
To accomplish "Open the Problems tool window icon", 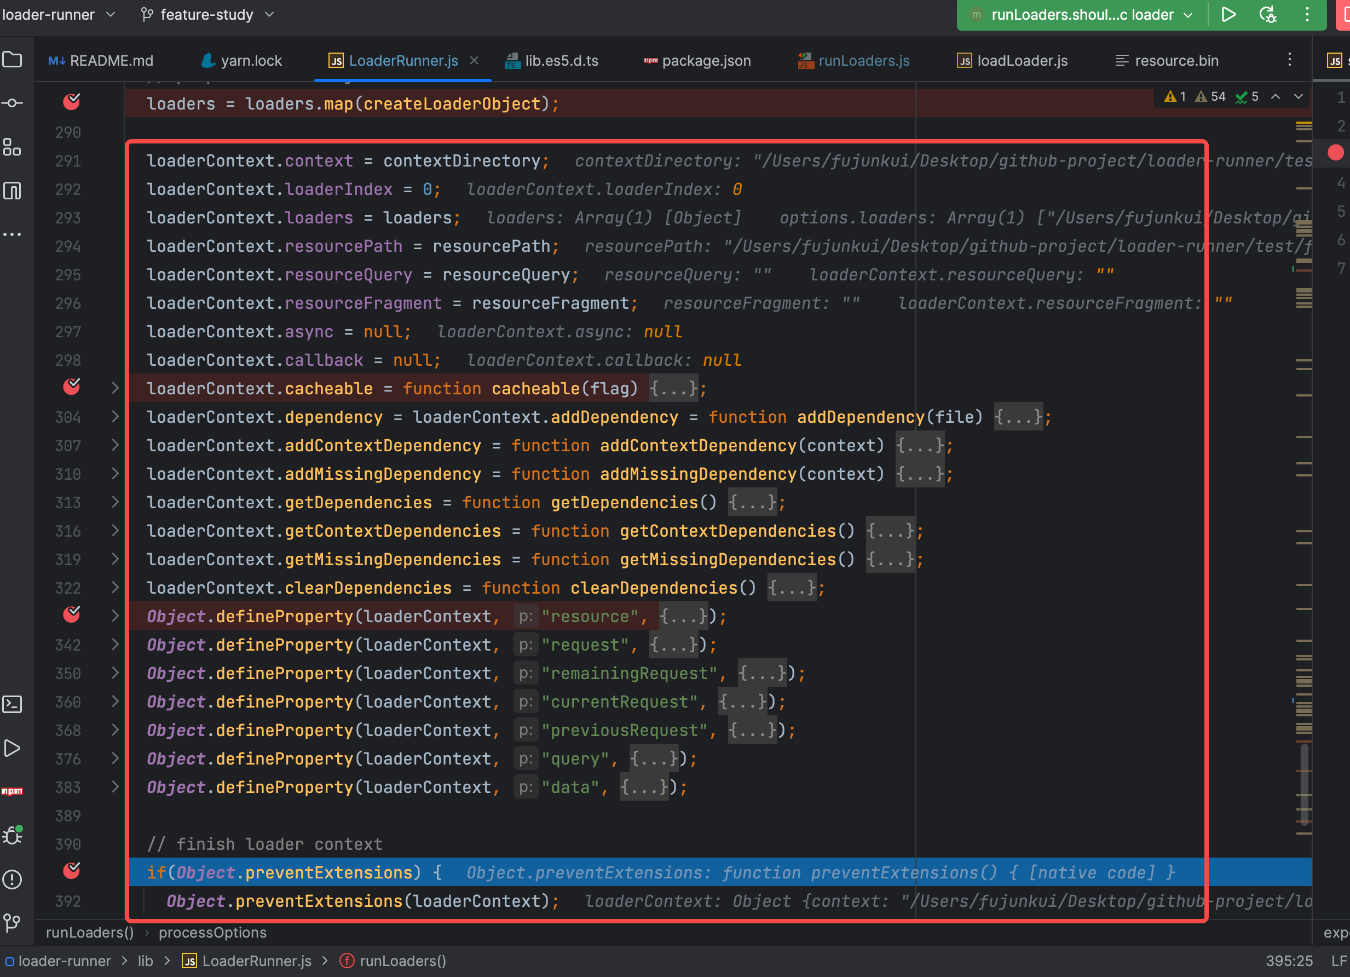I will pos(13,880).
